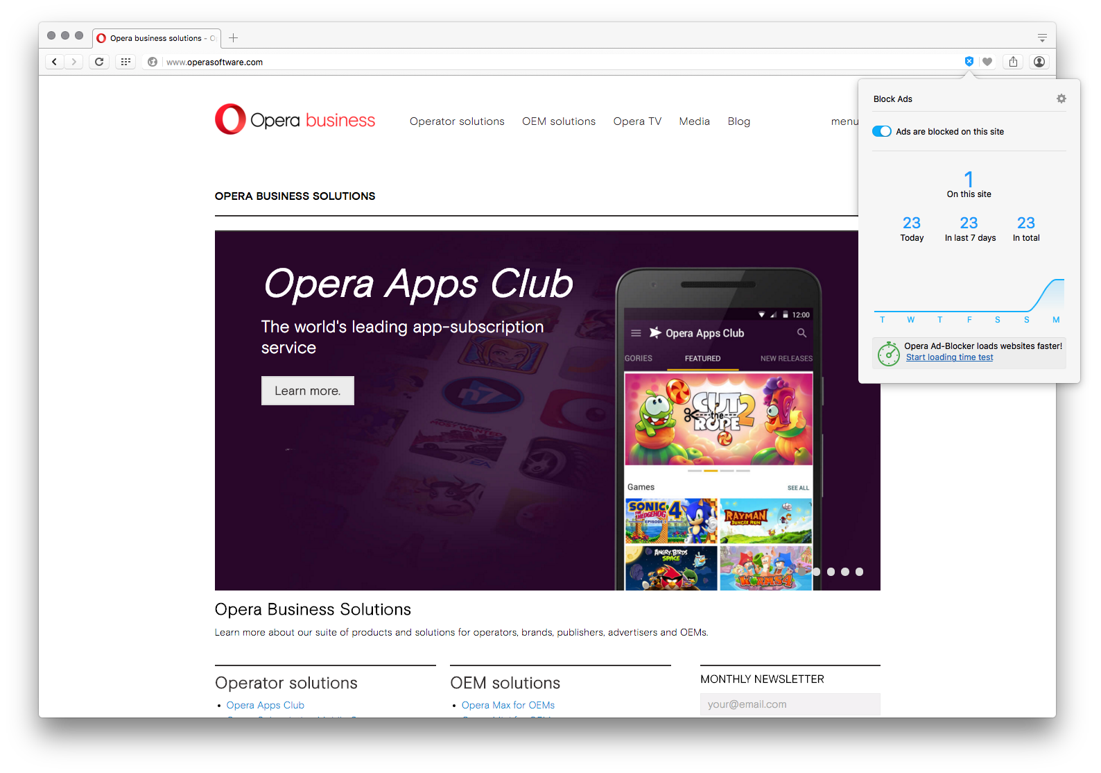Open the share icon in the toolbar

click(1013, 62)
